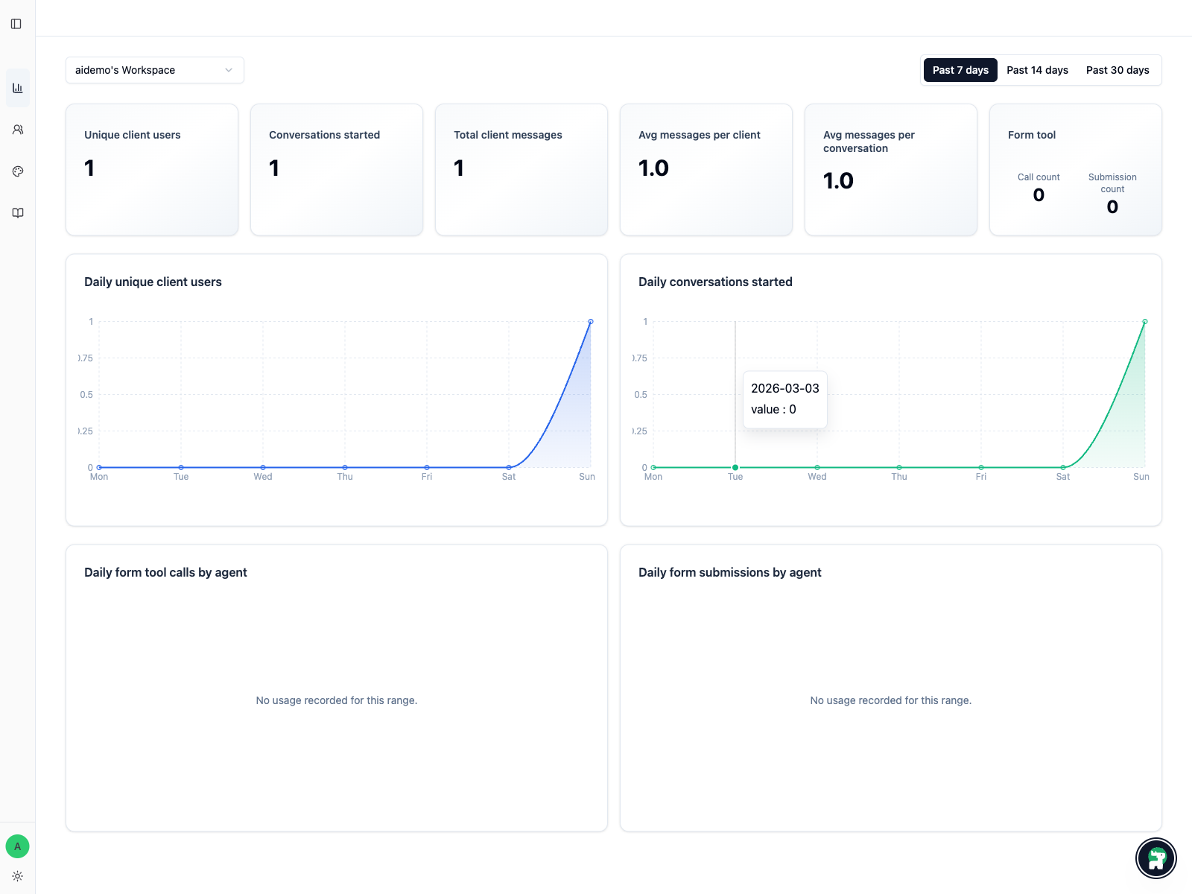Click the green "A" account avatar
The width and height of the screenshot is (1192, 894).
click(17, 846)
